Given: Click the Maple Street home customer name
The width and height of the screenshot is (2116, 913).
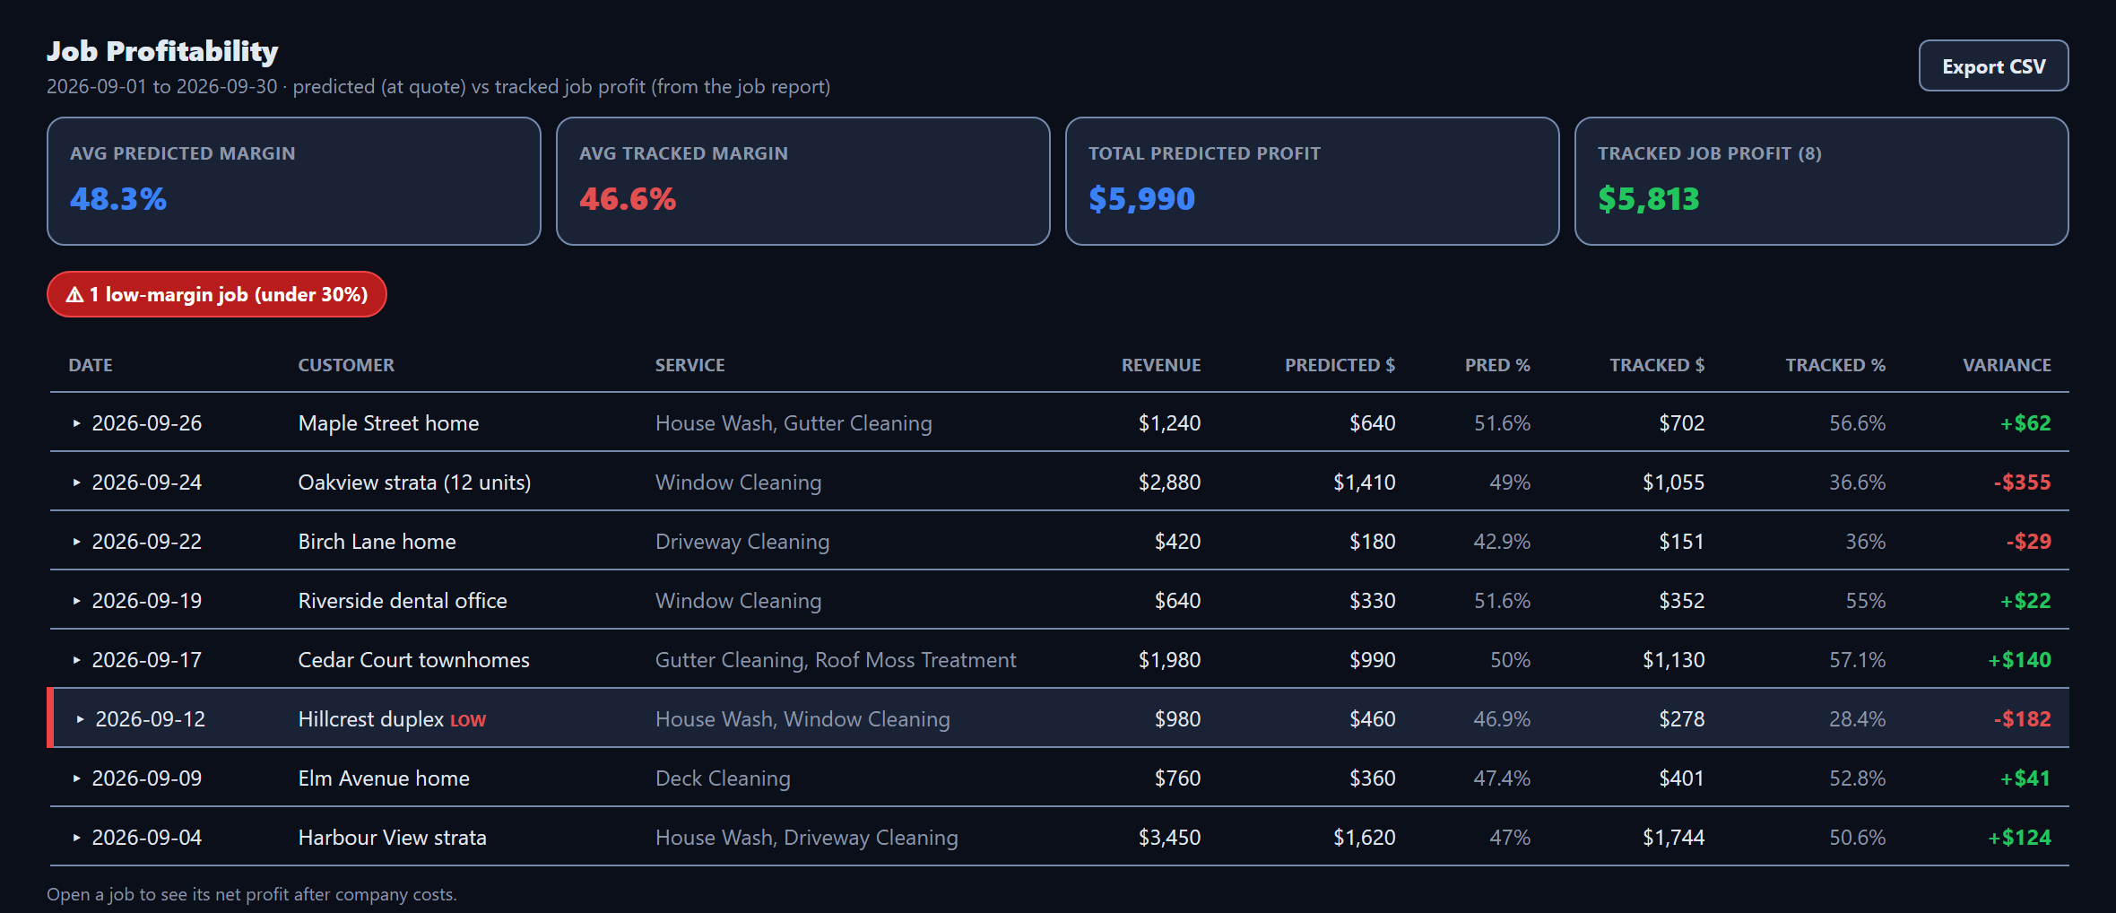Looking at the screenshot, I should coord(388,422).
